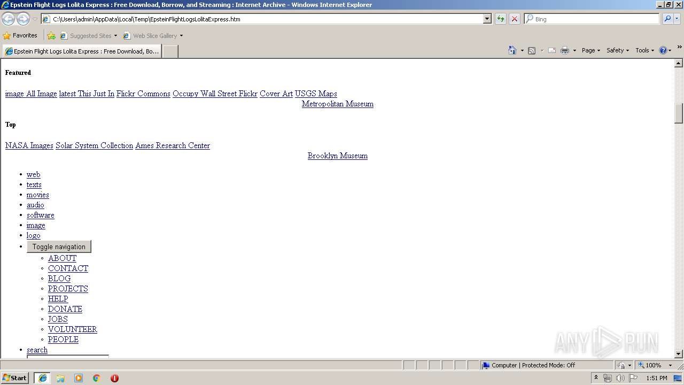Screen dimensions: 684x385
Task: Click the address bar file path
Action: [146, 19]
